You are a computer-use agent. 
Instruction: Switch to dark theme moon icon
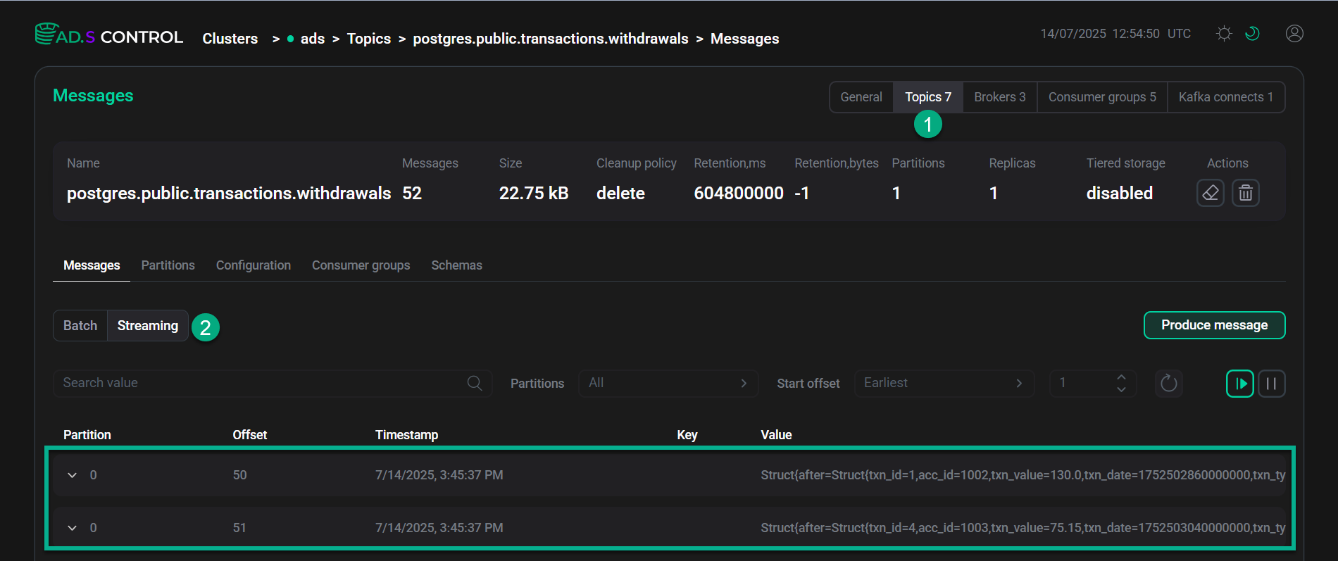coord(1252,34)
